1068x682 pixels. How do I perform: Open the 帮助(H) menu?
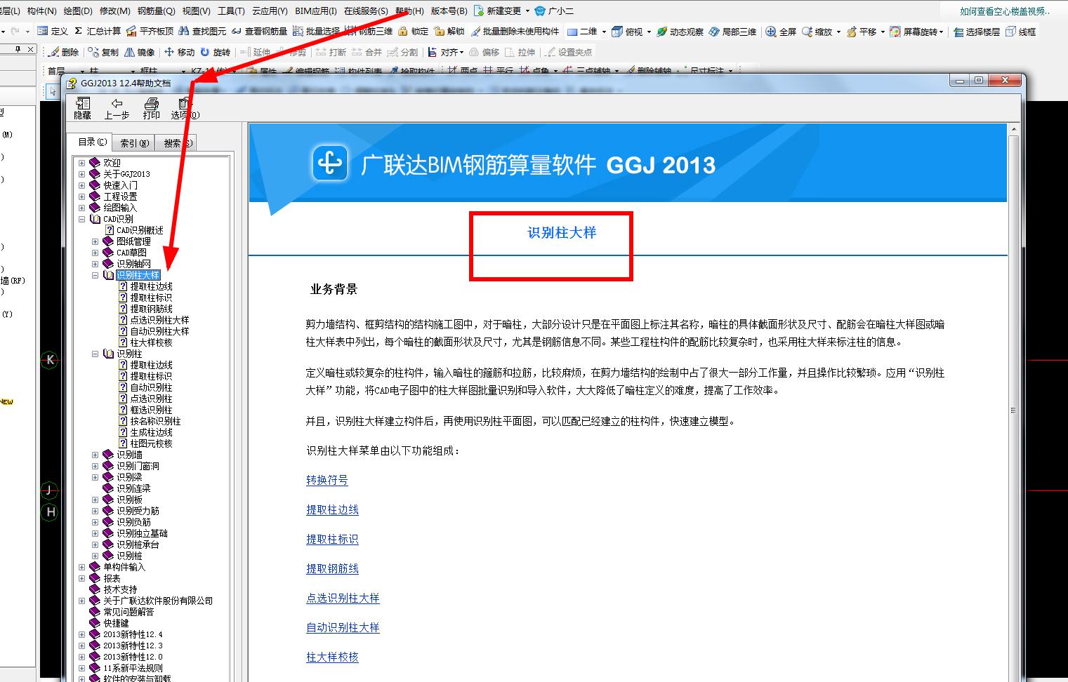tap(409, 11)
